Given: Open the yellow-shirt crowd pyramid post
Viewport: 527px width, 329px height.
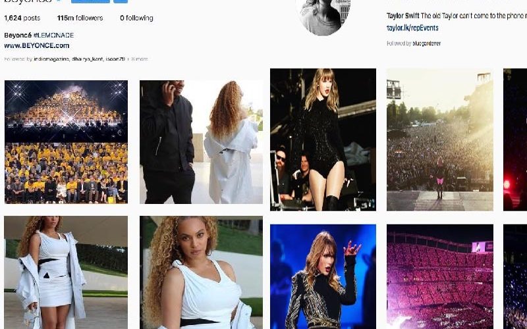Looking at the screenshot, I should 66,141.
